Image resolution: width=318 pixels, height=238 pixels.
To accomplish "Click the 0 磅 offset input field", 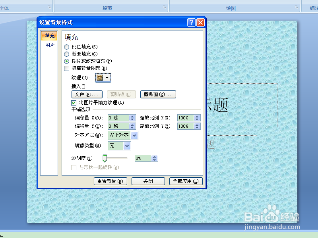I will tap(117, 117).
